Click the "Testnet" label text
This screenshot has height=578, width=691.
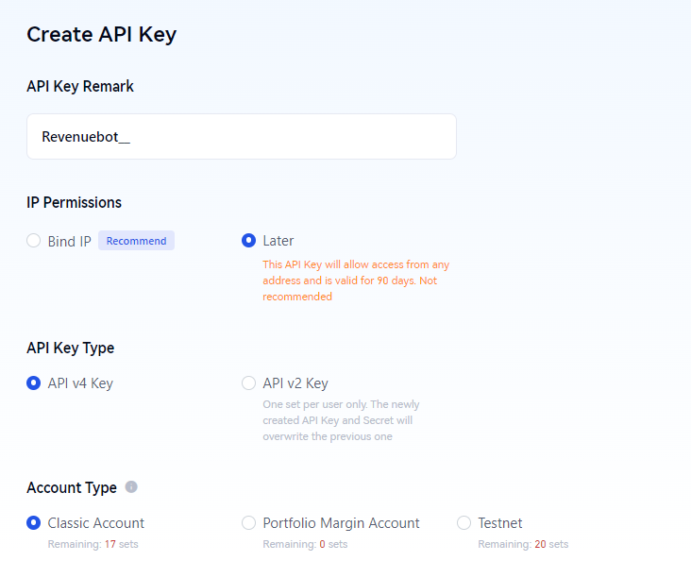pos(500,523)
